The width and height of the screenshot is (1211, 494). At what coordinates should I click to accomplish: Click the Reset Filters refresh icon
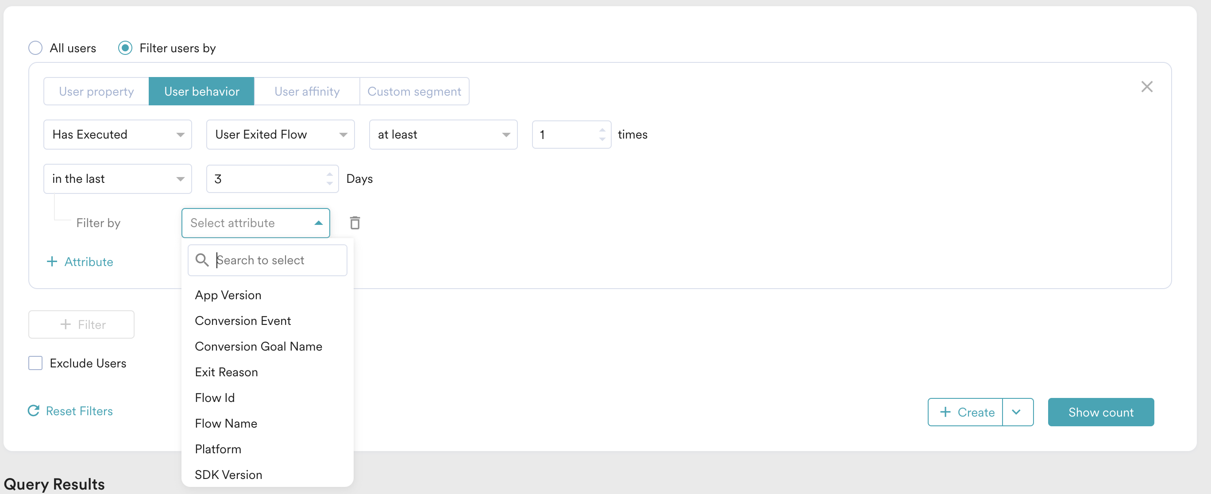[33, 411]
